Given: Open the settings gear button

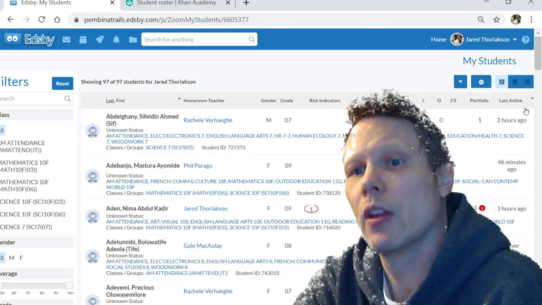Looking at the screenshot, I should tap(481, 82).
